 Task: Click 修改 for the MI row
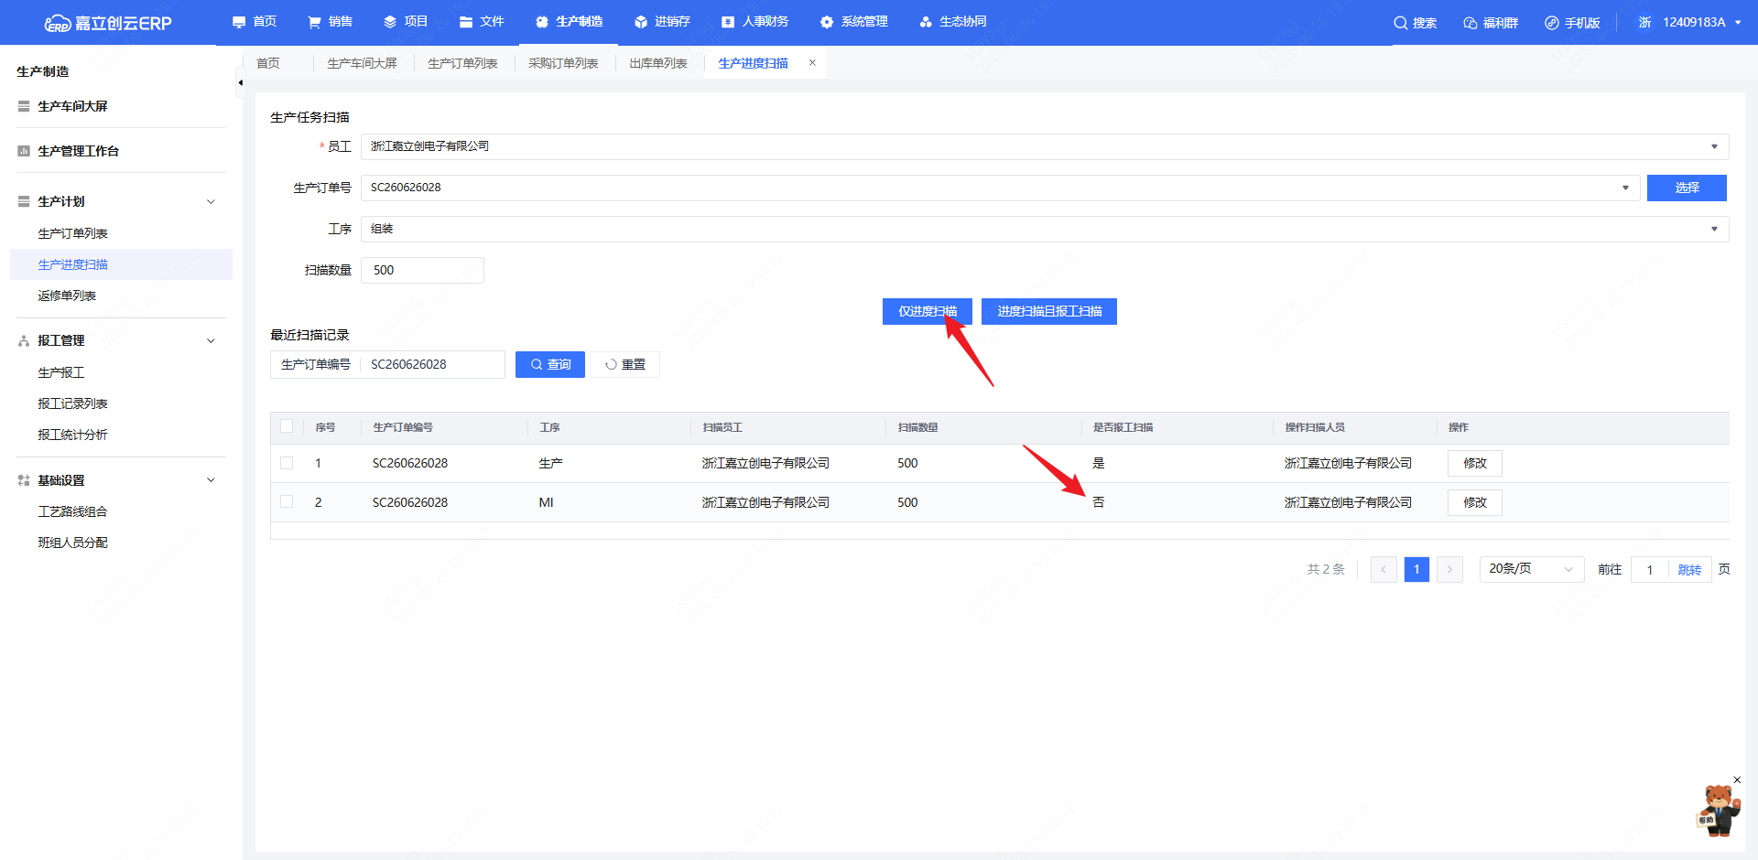click(1475, 502)
